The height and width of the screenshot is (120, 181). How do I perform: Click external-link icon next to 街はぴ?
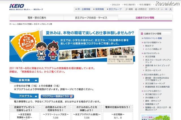(153, 46)
